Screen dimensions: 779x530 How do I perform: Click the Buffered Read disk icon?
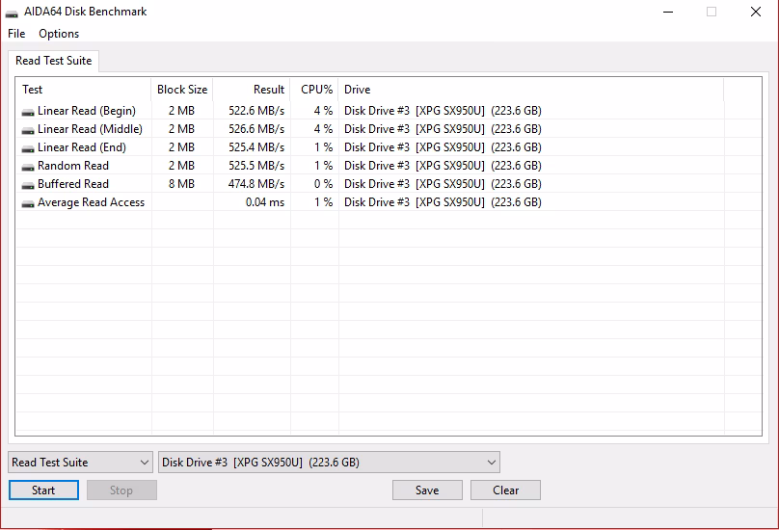click(28, 185)
